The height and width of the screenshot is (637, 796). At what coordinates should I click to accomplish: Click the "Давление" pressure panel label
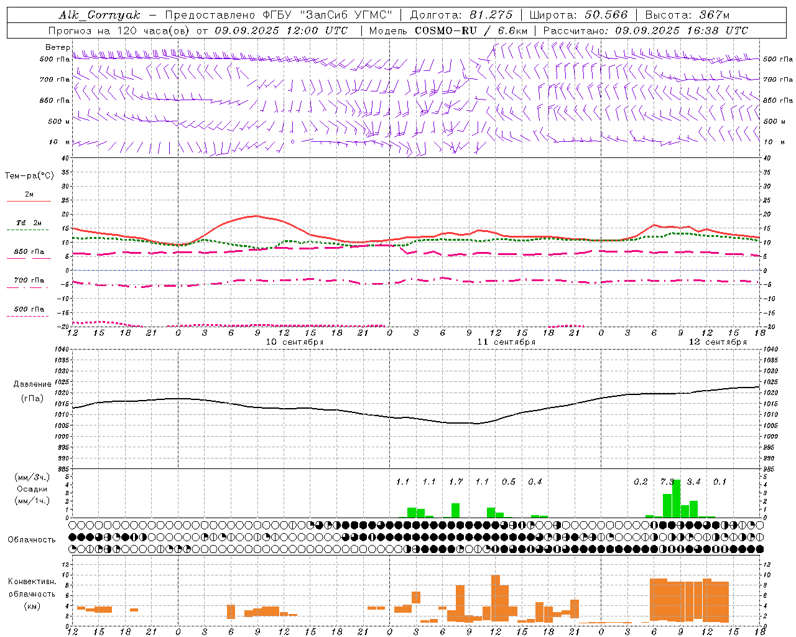pos(32,384)
